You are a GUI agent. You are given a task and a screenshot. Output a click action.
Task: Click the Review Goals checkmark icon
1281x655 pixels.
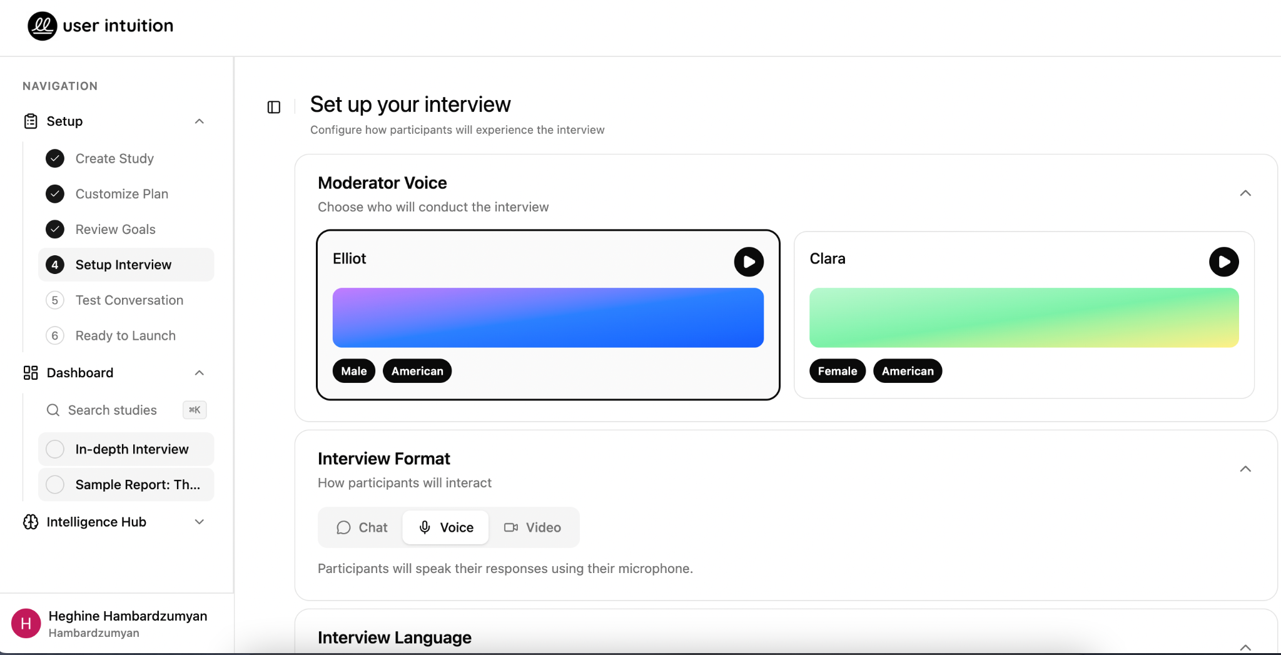click(55, 230)
